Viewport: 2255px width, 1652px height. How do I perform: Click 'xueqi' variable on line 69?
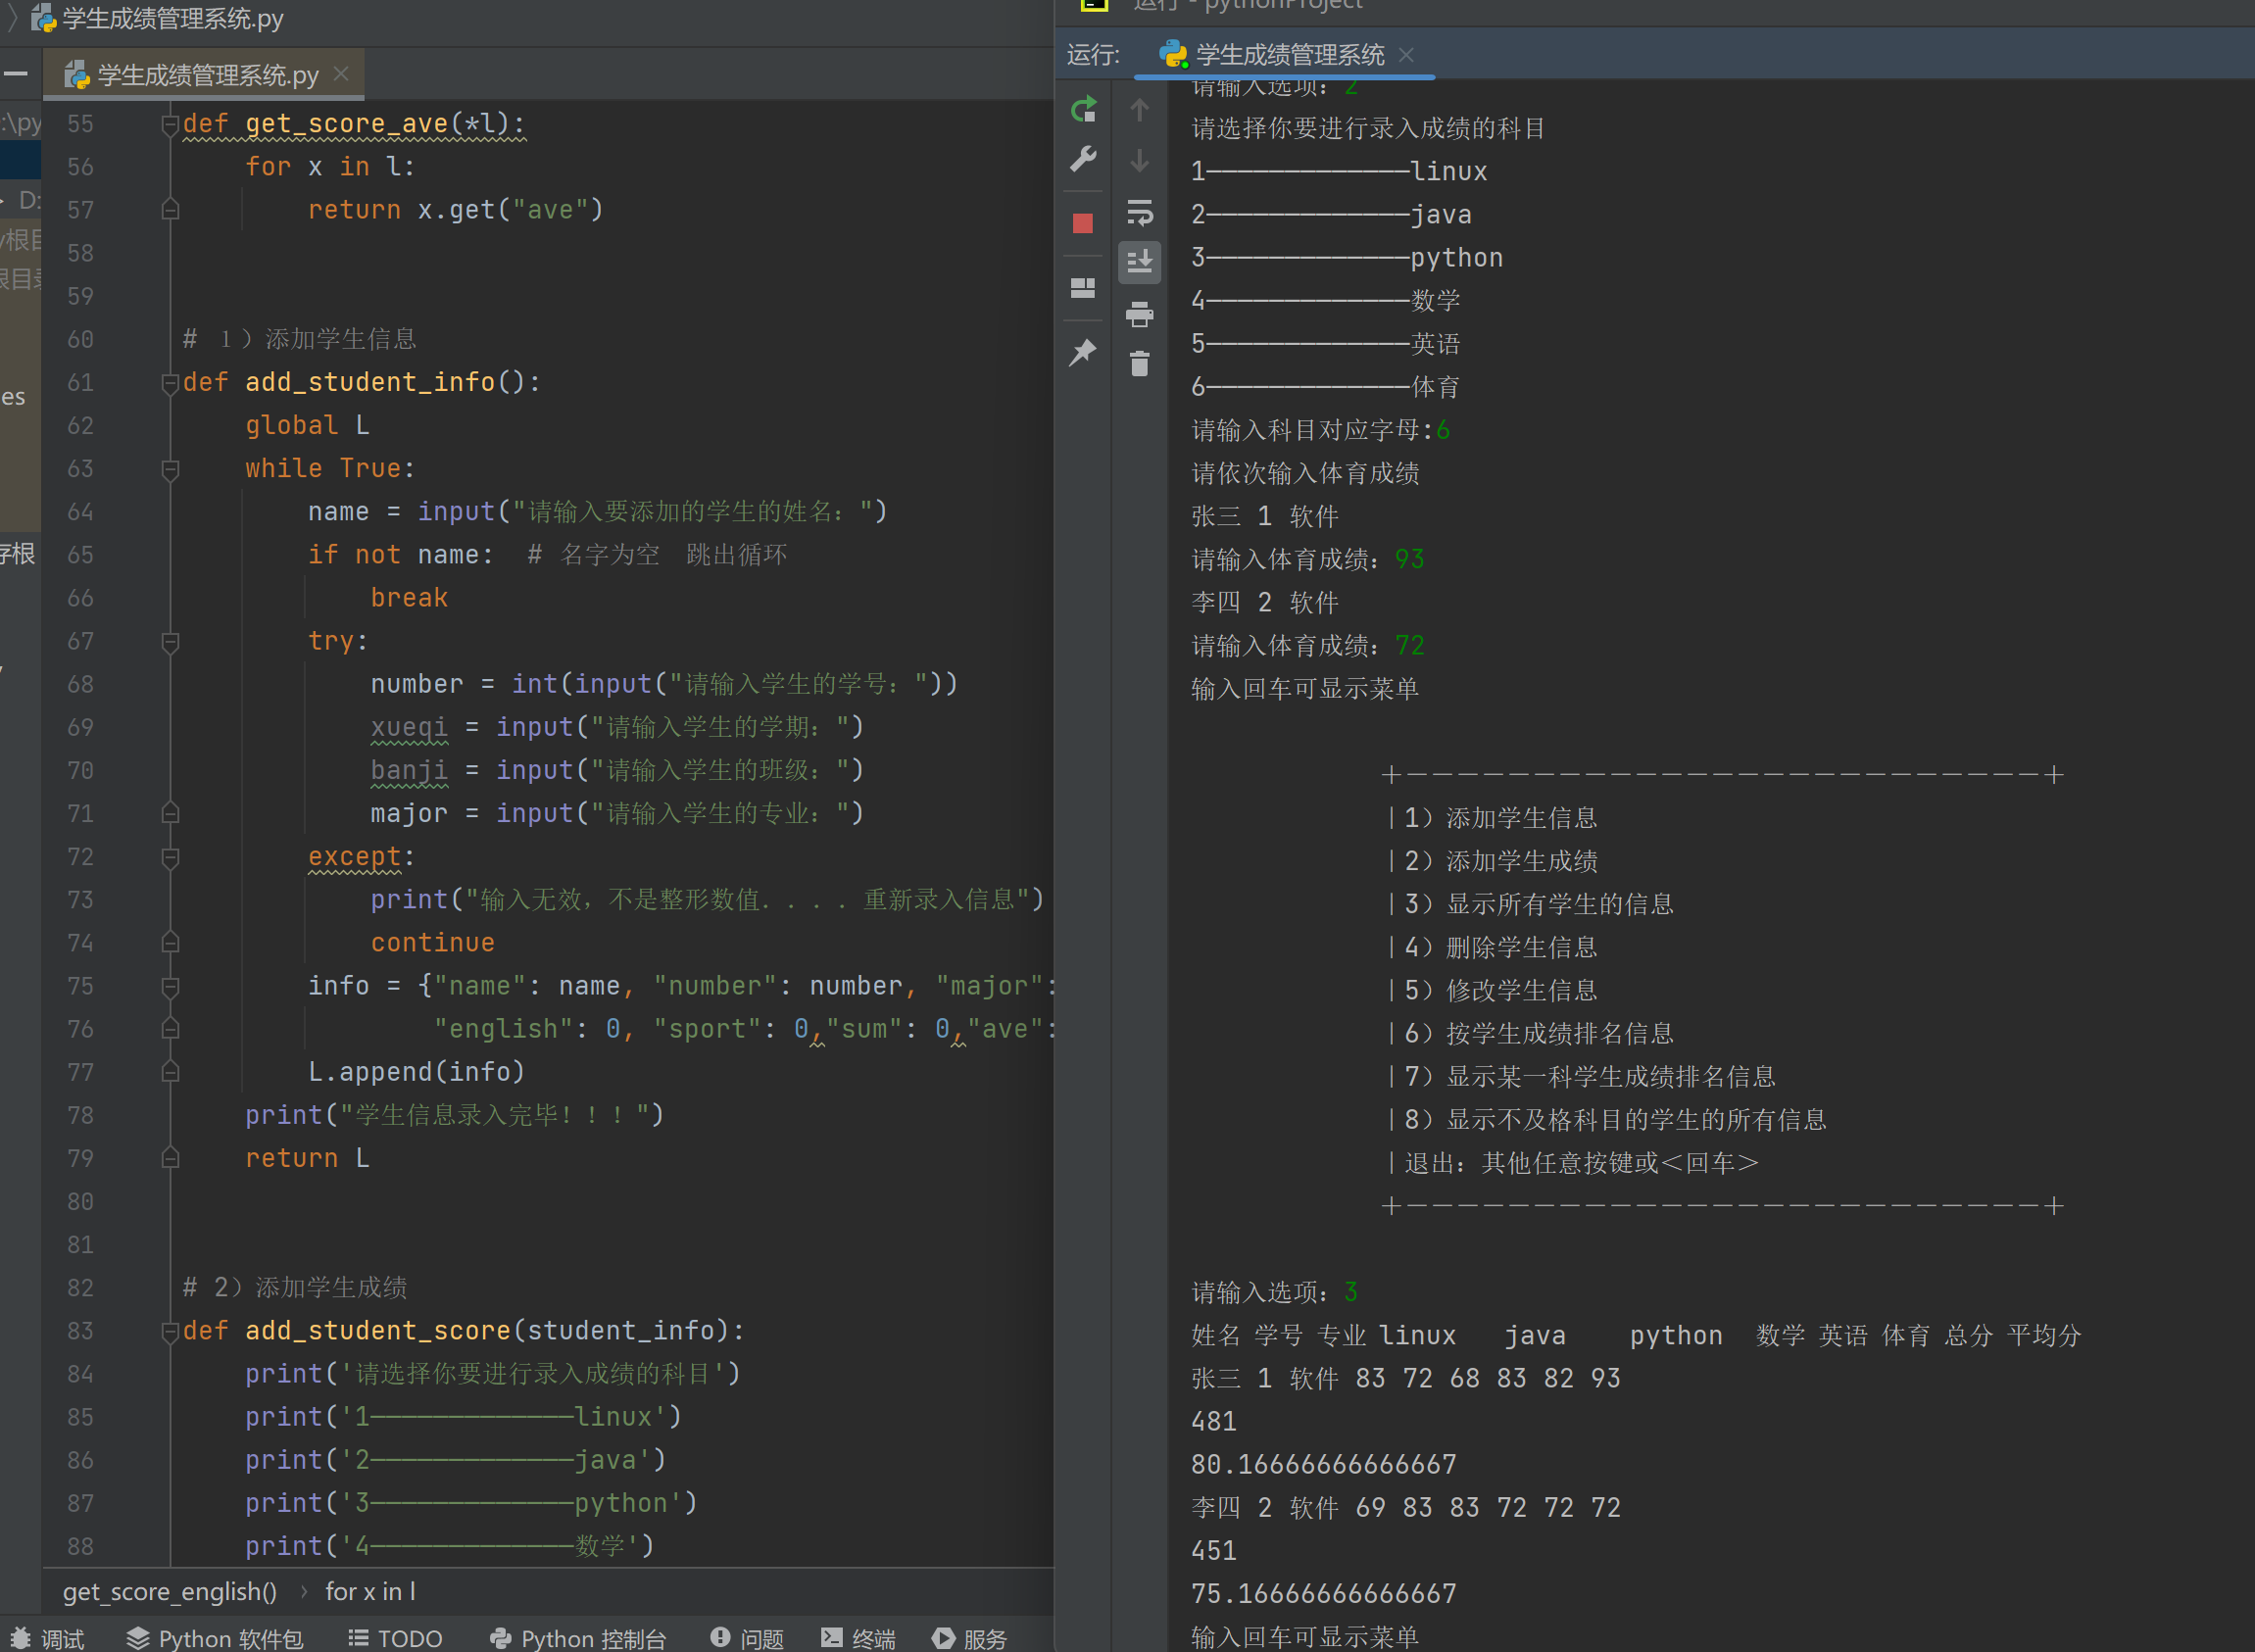click(x=409, y=727)
